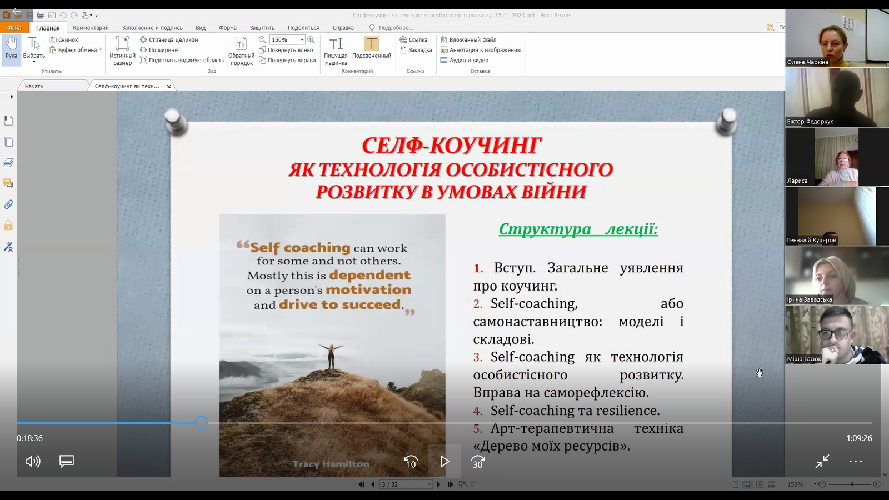Insert a Ссылка link
This screenshot has height=500, width=889.
414,40
